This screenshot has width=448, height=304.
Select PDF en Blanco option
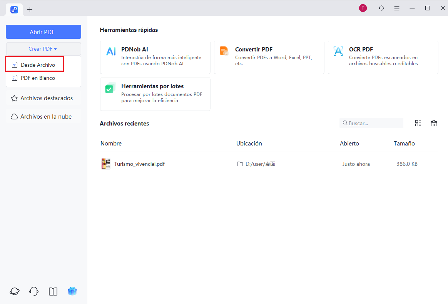point(38,78)
